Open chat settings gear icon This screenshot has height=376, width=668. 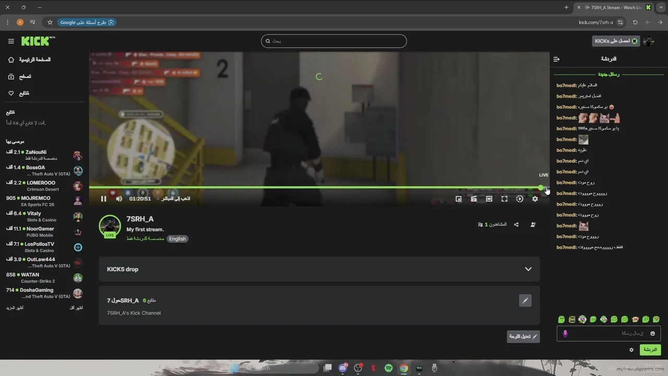pyautogui.click(x=631, y=350)
